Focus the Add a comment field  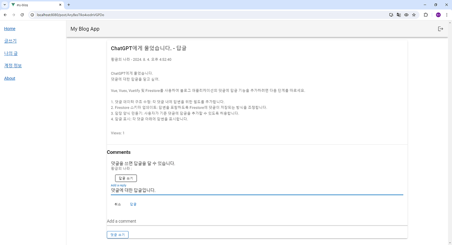tap(257, 221)
